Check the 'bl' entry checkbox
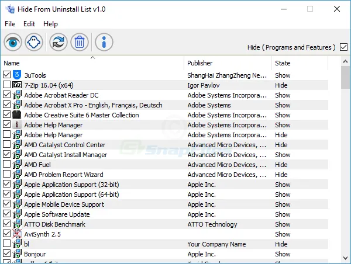Screen dimensions: 351x264 pos(6,244)
